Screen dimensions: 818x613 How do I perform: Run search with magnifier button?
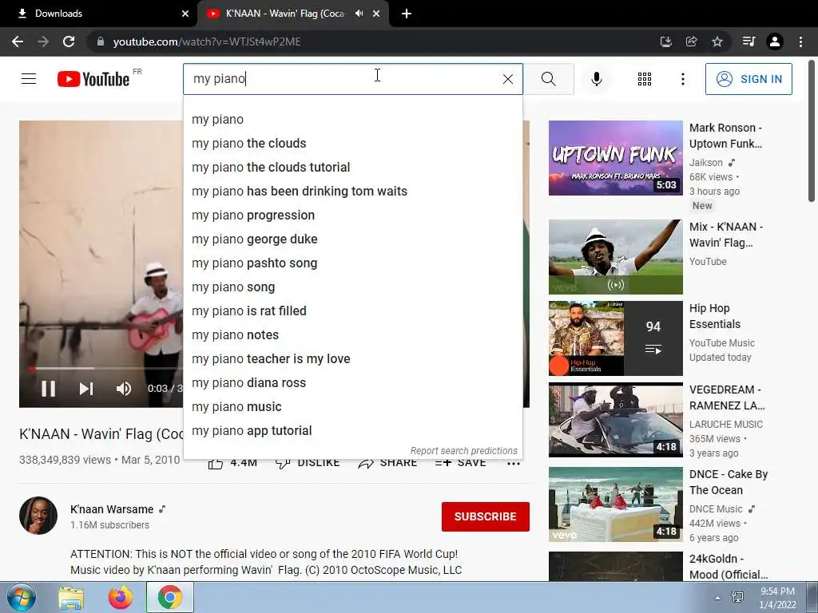coord(548,79)
